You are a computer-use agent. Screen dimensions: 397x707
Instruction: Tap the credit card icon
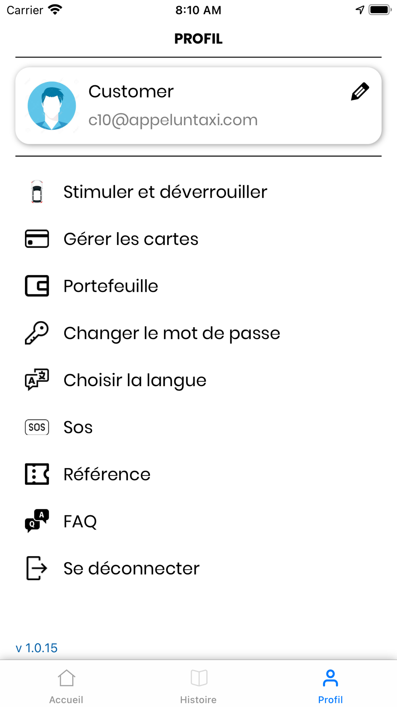pyautogui.click(x=37, y=239)
